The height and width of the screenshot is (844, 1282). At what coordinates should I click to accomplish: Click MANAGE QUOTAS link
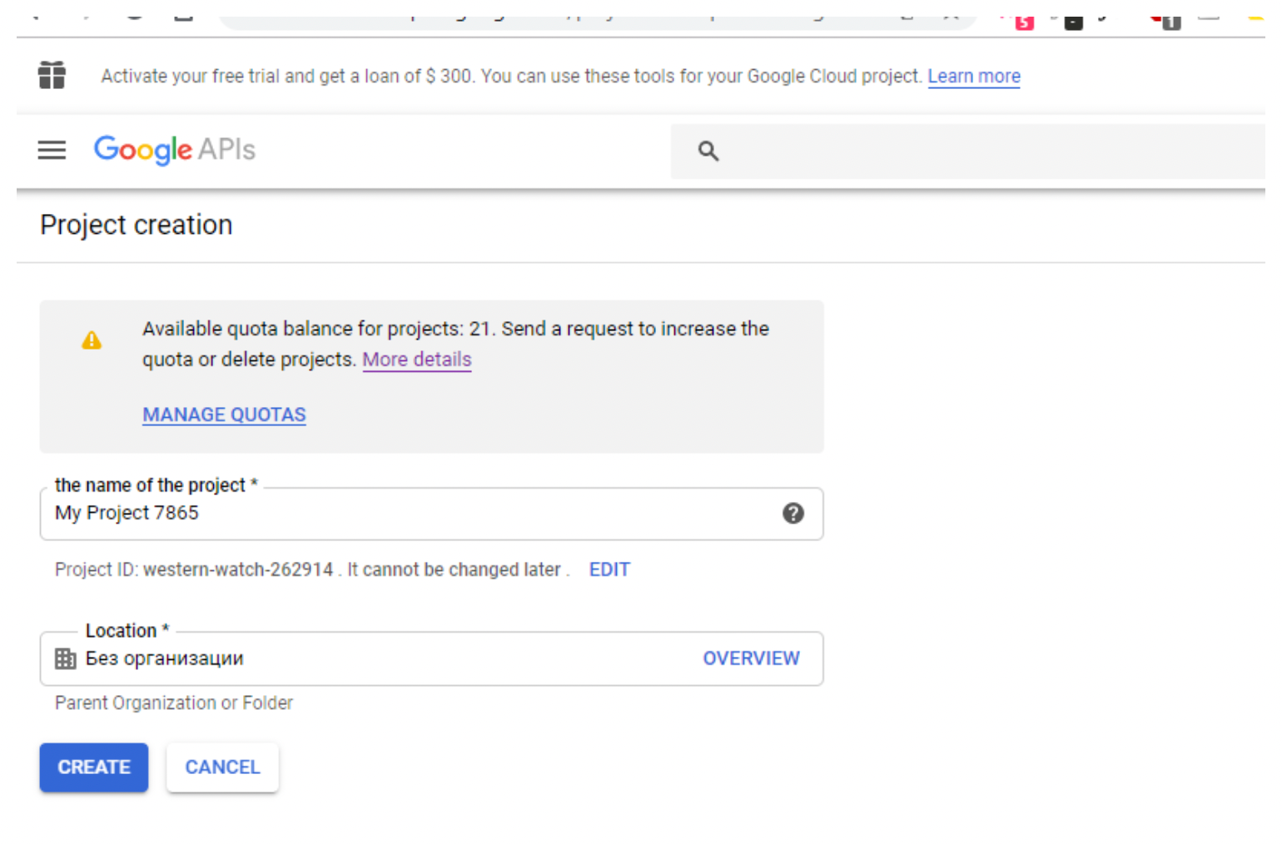pyautogui.click(x=224, y=415)
